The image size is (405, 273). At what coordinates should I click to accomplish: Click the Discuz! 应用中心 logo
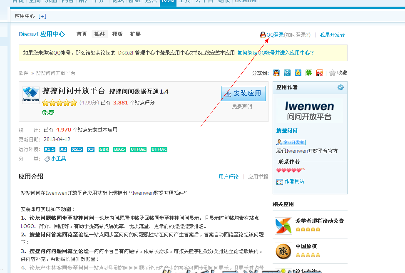[42, 34]
